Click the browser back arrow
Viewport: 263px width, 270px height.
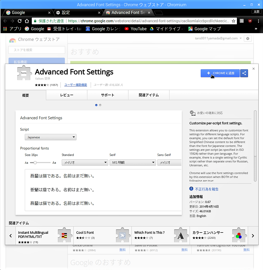tap(5, 21)
